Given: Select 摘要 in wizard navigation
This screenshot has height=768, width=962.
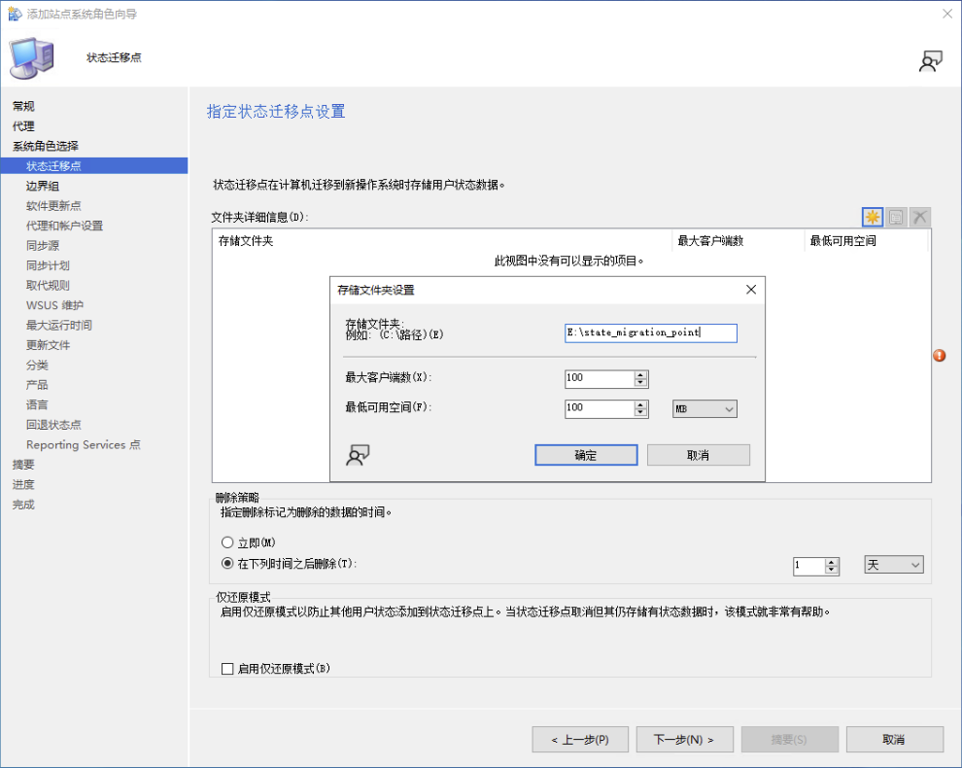Looking at the screenshot, I should click(x=24, y=465).
